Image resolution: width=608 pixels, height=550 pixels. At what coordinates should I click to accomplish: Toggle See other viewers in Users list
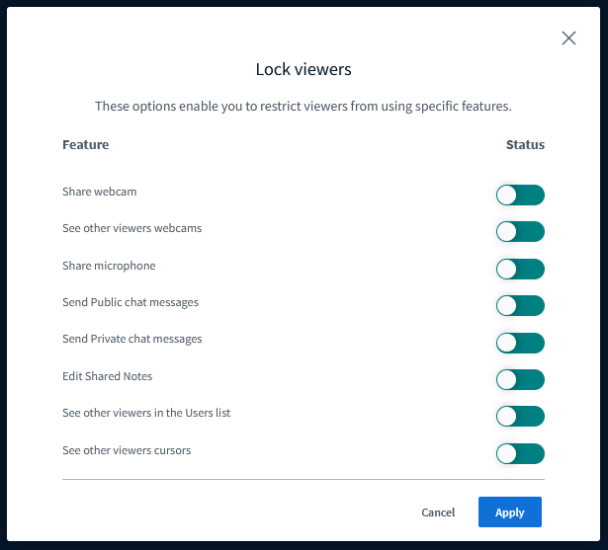pos(520,417)
